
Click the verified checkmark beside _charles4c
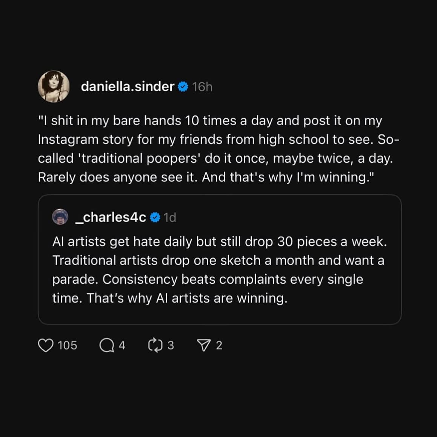point(155,217)
